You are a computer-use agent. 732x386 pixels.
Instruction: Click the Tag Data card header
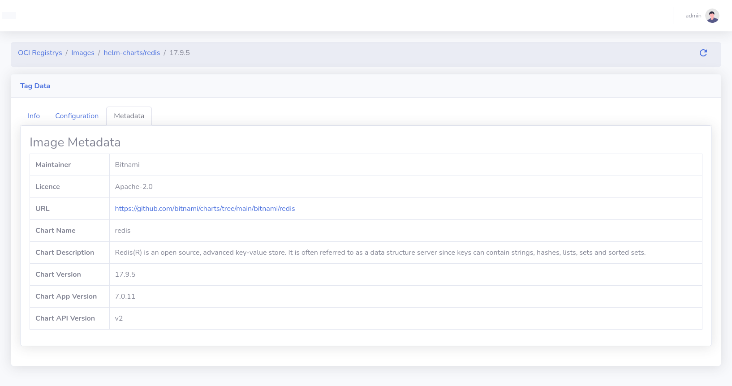coord(35,86)
